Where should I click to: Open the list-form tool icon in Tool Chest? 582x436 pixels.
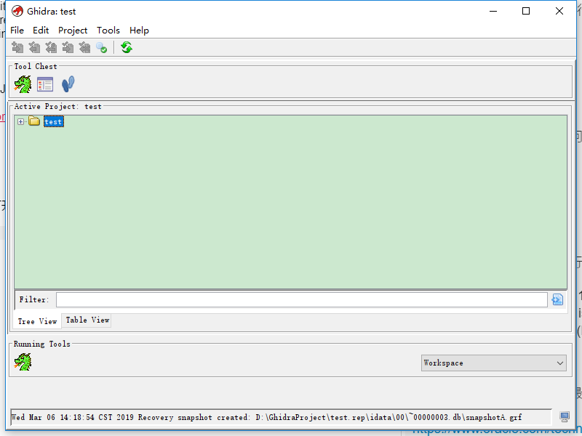[x=45, y=84]
